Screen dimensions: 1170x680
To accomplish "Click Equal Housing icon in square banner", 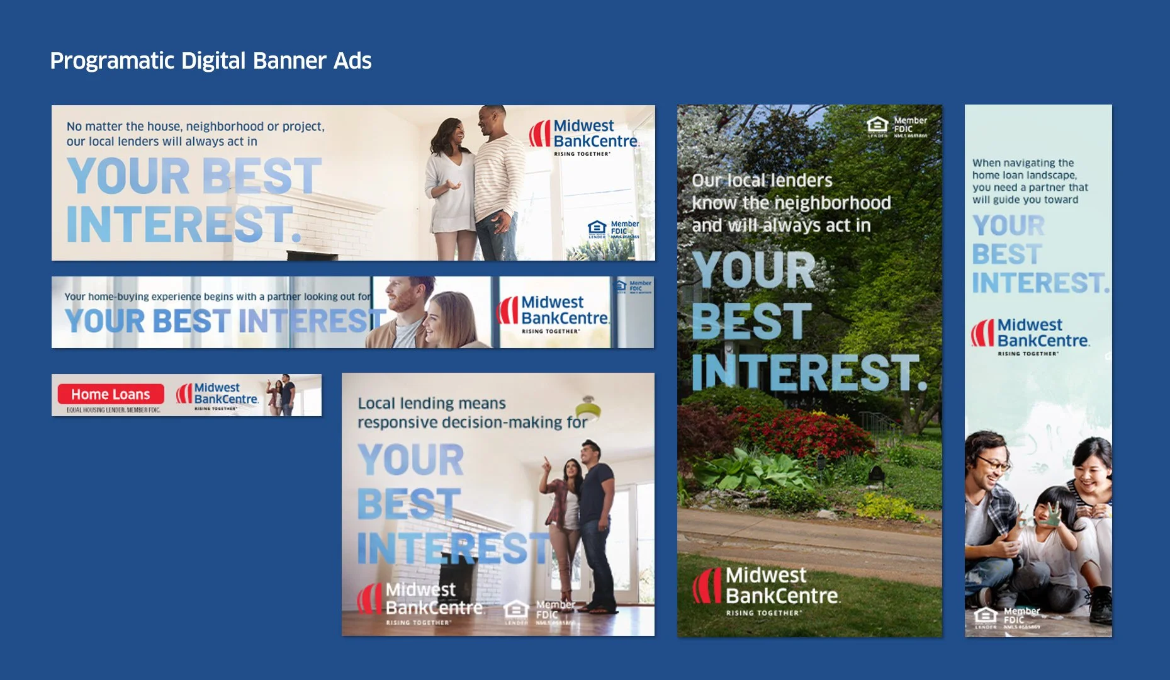I will pyautogui.click(x=516, y=611).
